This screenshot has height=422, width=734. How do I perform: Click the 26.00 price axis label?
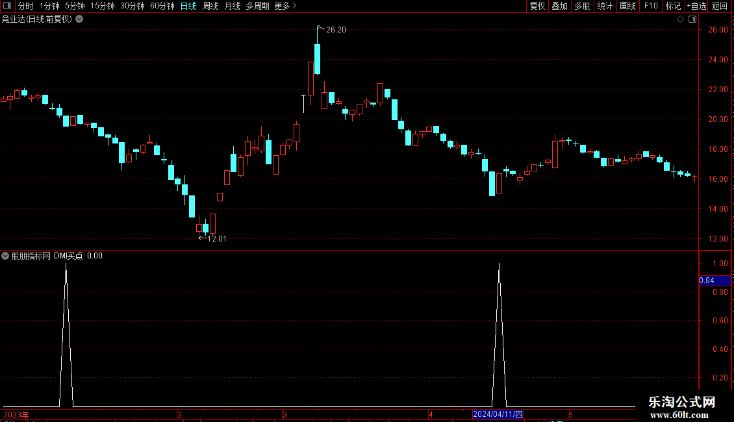[x=718, y=29]
